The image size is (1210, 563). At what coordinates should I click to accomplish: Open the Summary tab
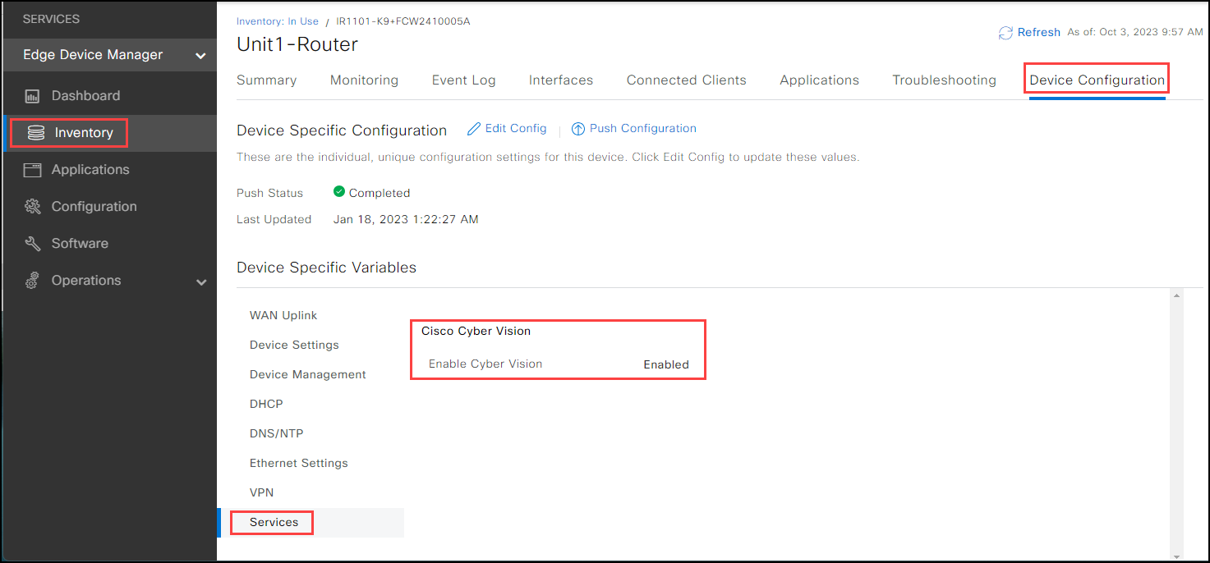266,80
